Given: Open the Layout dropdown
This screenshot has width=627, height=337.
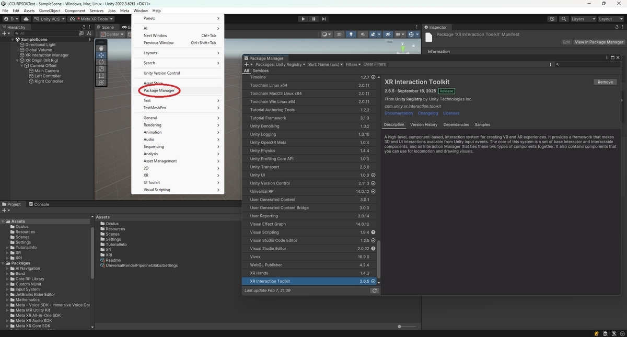Looking at the screenshot, I should [610, 19].
